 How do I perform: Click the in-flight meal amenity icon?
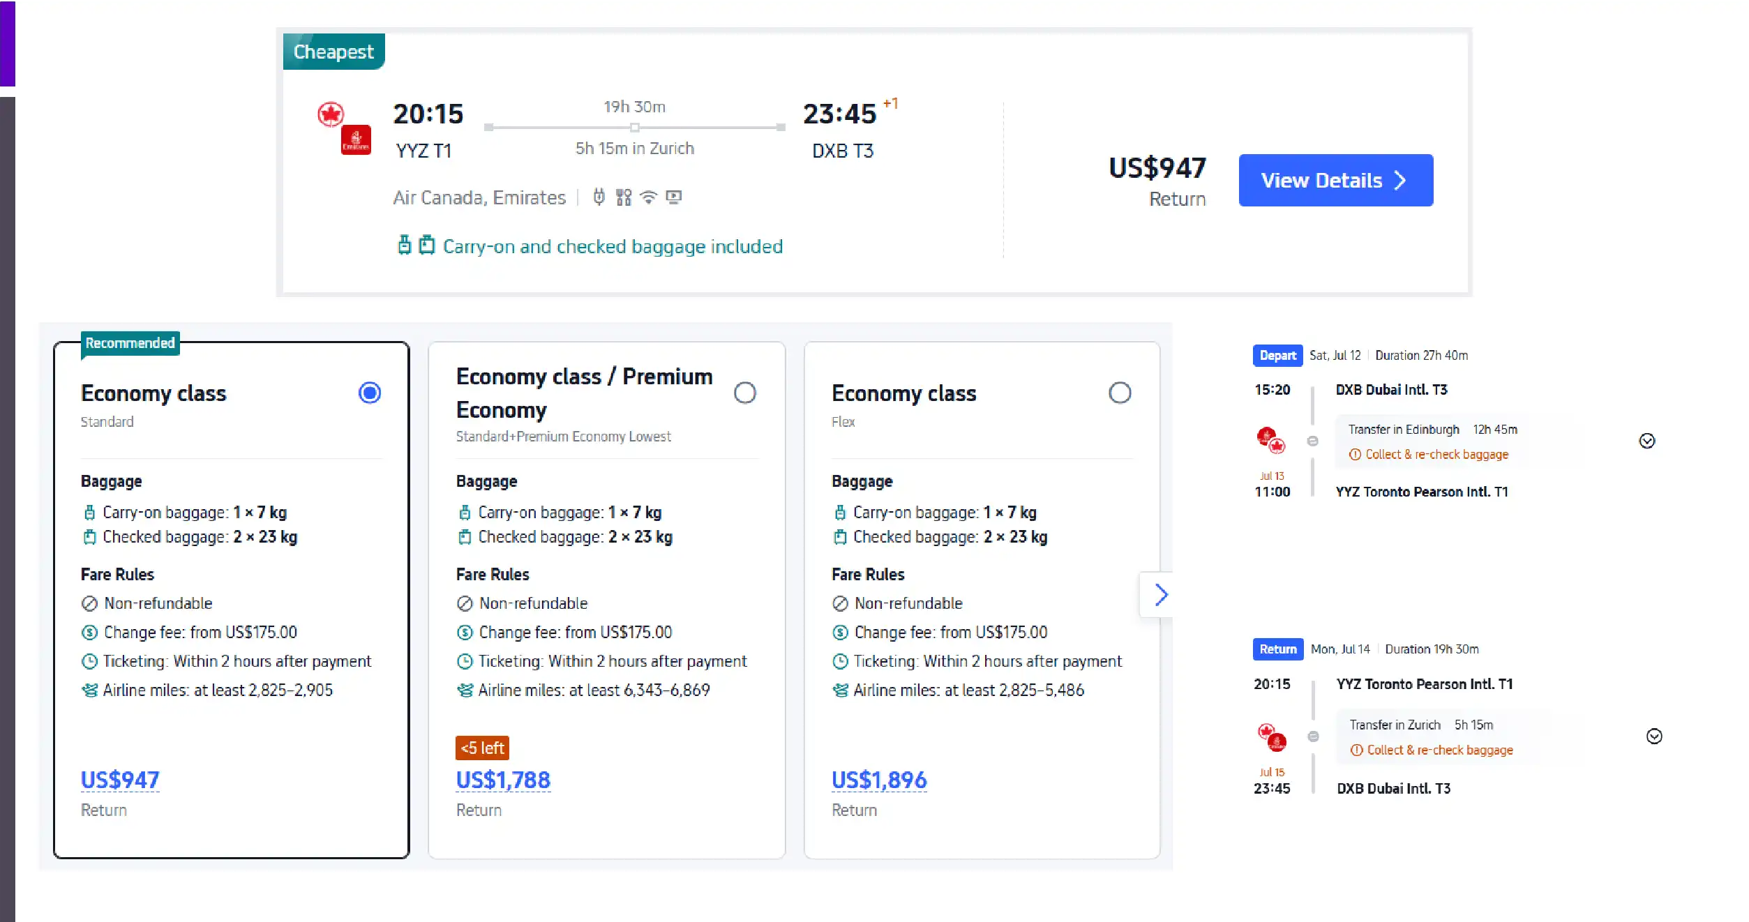tap(624, 197)
